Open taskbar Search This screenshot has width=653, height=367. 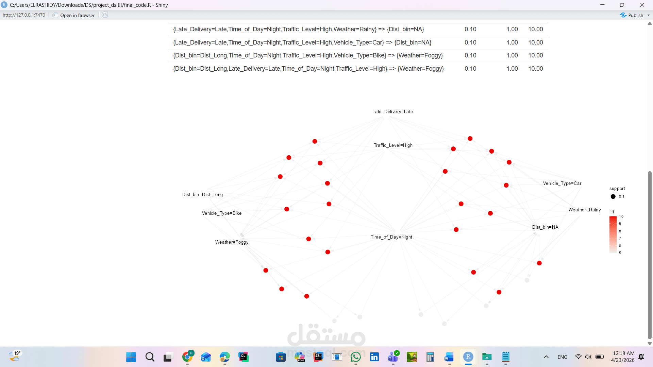[x=150, y=357]
